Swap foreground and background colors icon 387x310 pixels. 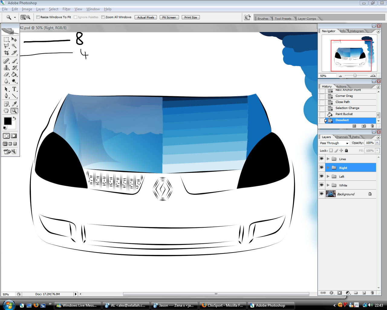[14, 118]
